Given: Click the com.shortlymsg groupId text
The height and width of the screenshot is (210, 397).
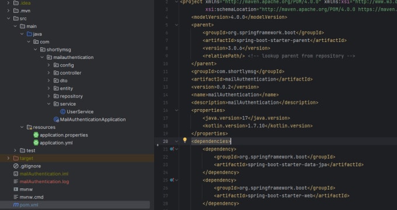Looking at the screenshot, I should [x=236, y=71].
